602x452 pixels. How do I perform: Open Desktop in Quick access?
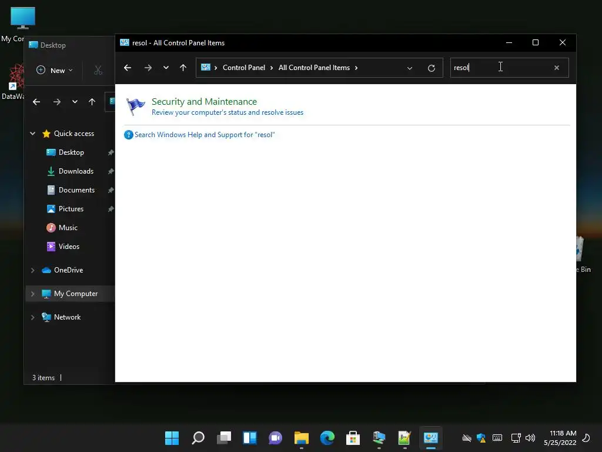click(71, 152)
